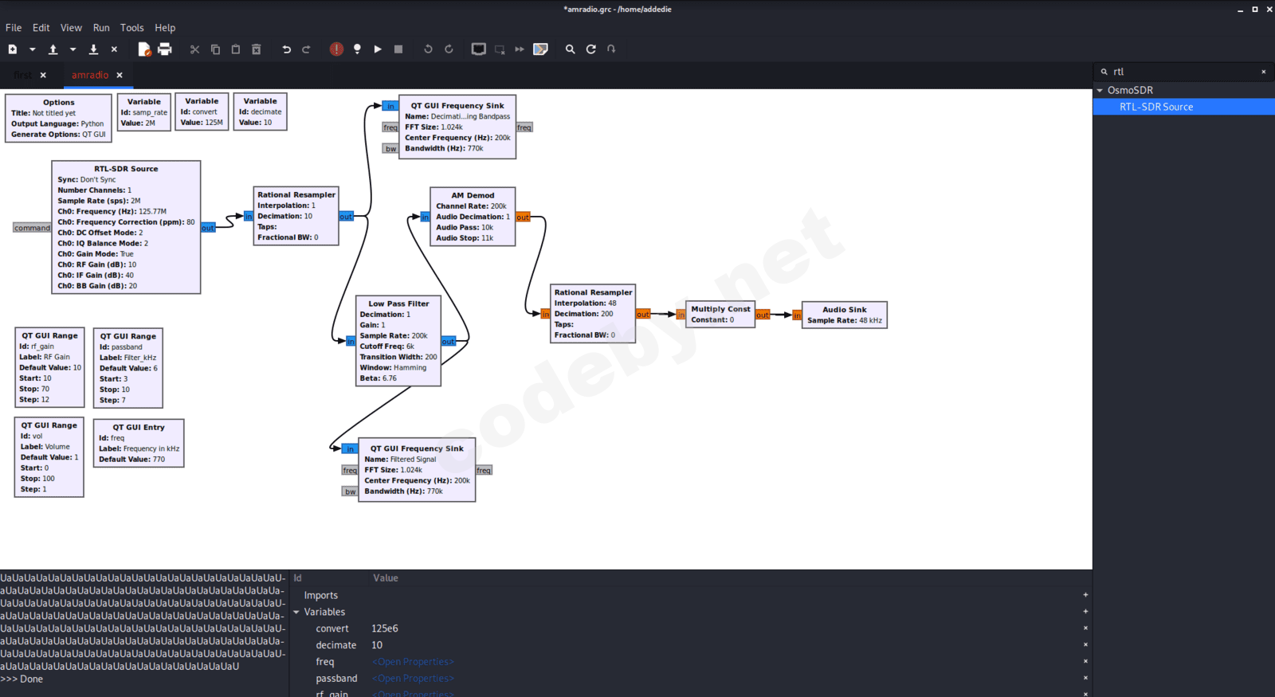Screen dimensions: 1275x697
Task: Collapse the OsmoSDR tree category
Action: 1100,91
